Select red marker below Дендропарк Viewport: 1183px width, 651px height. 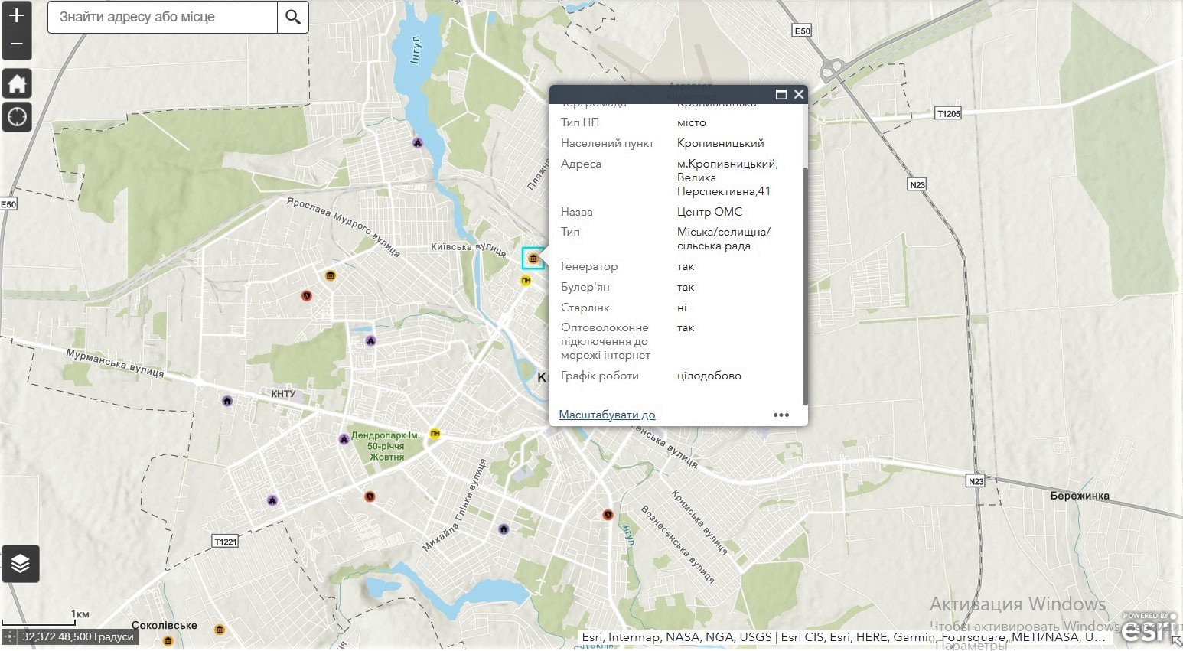[370, 496]
